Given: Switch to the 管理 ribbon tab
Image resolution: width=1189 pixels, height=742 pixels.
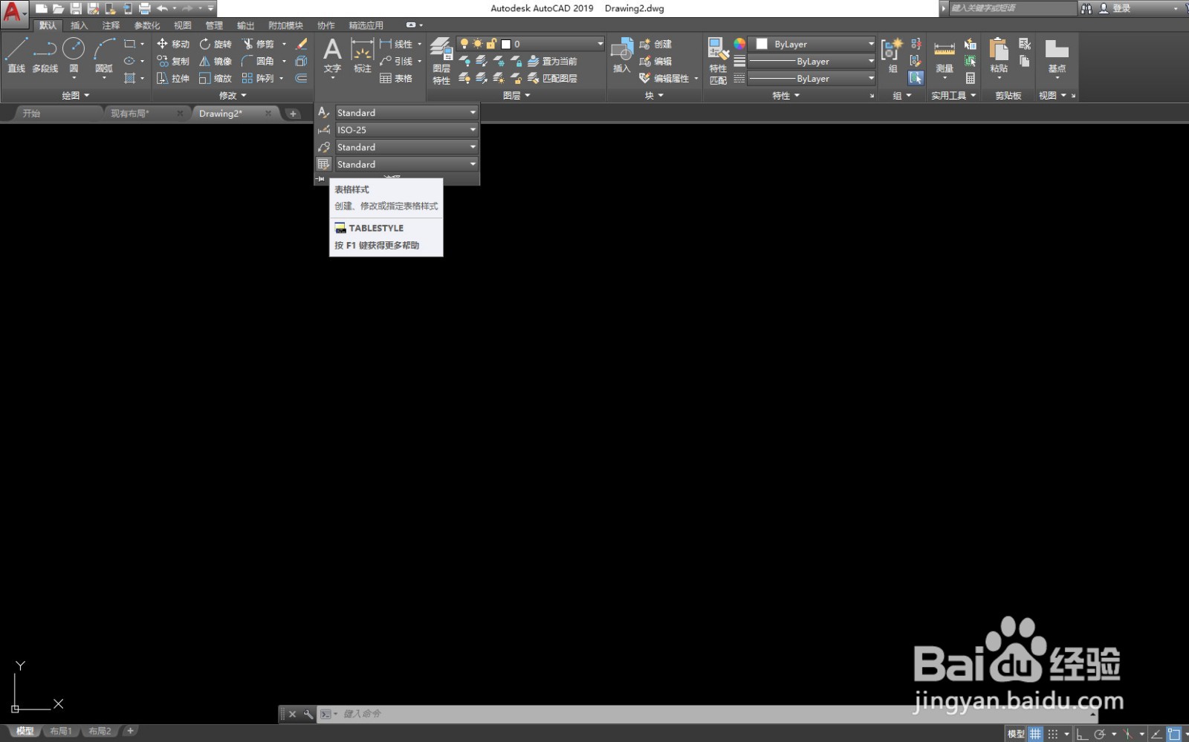Looking at the screenshot, I should point(214,25).
